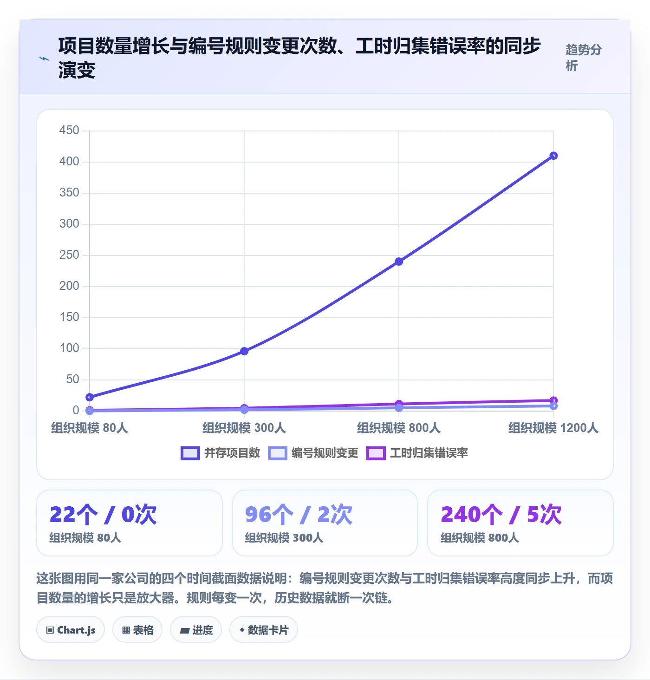Screen dimensions: 650x680
Task: Click the y-axis value 50
Action: 72,379
